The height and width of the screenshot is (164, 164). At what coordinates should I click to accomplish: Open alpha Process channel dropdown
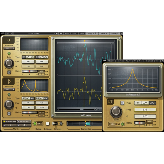(9, 48)
